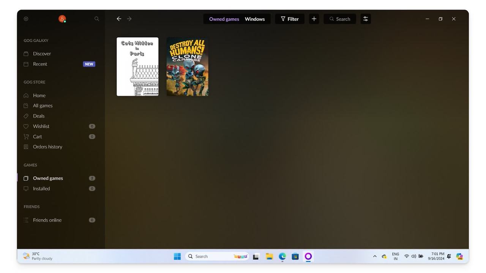Click the Installed count badge
The height and width of the screenshot is (273, 486).
(x=92, y=188)
